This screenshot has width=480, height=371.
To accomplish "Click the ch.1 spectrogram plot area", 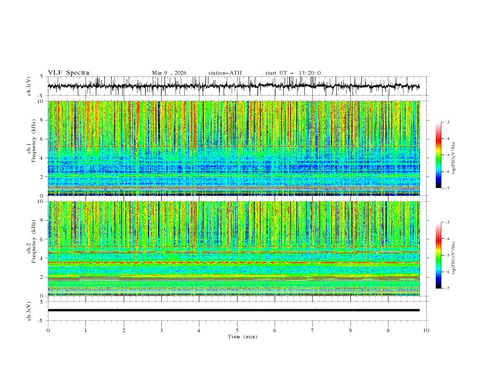I will pos(233,148).
